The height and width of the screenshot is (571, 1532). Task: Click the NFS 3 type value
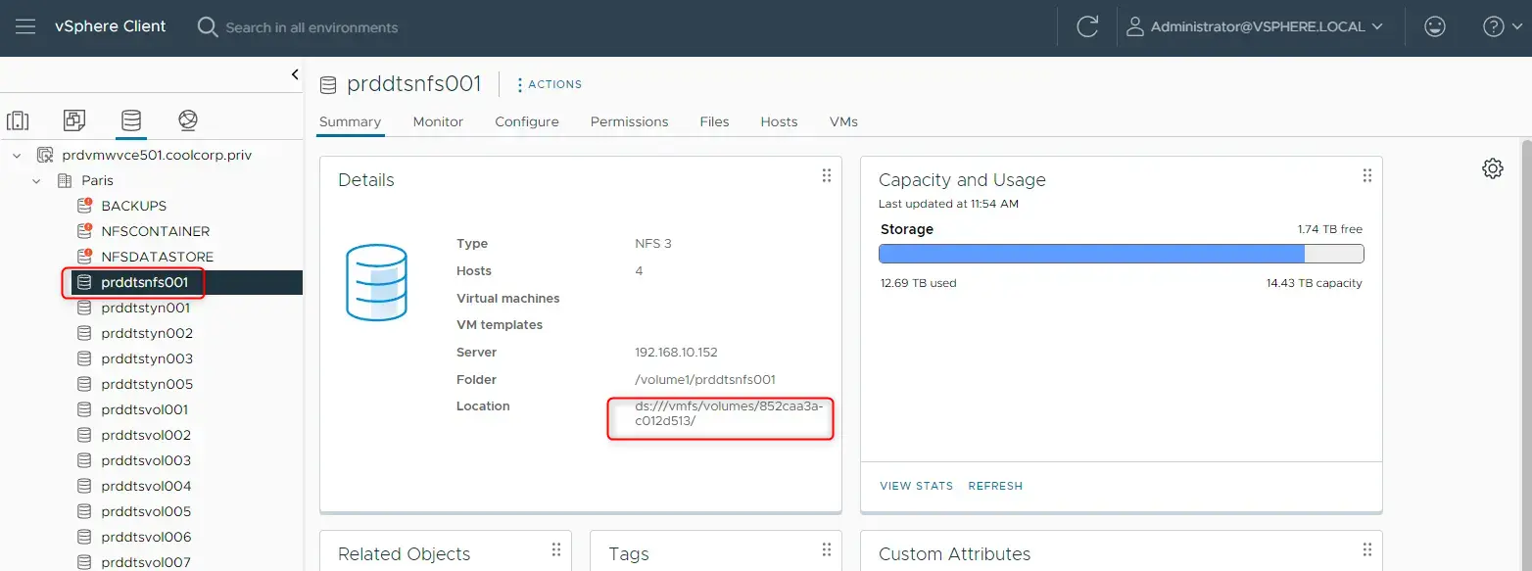coord(653,244)
